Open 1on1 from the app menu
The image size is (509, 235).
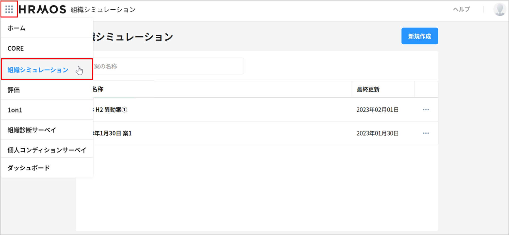15,110
